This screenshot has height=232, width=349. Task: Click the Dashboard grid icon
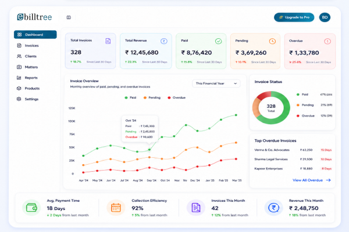(19, 35)
